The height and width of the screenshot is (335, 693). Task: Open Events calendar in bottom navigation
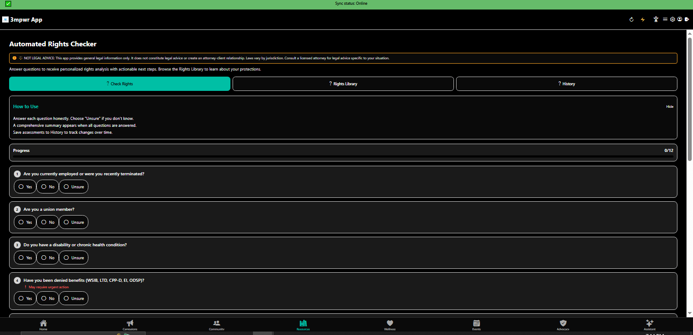pos(476,325)
